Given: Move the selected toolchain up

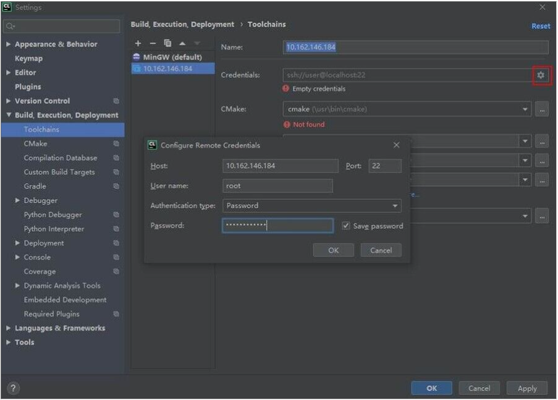Looking at the screenshot, I should click(x=182, y=43).
